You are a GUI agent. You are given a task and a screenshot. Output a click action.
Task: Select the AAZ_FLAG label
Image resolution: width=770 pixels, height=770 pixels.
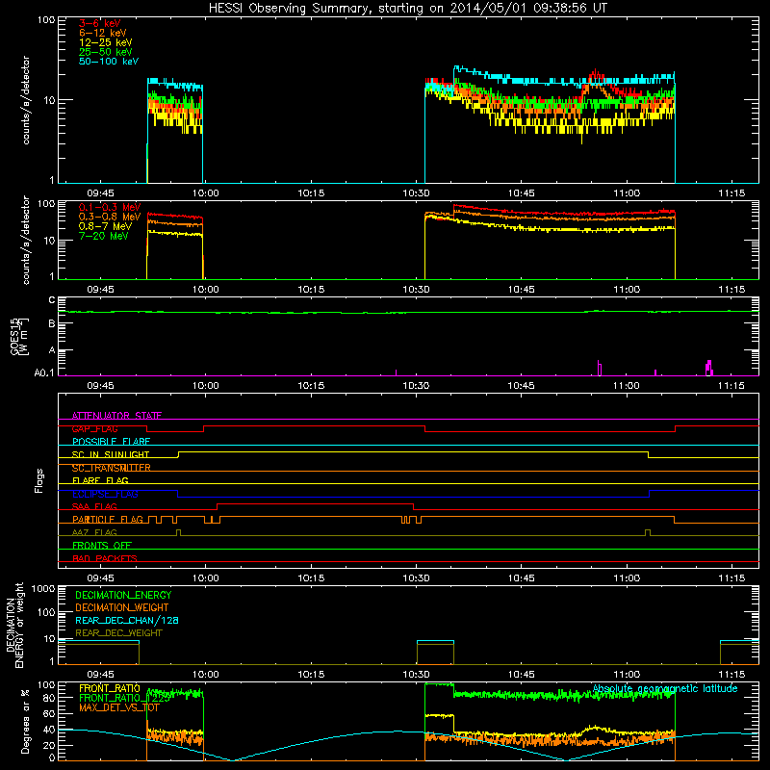tap(94, 532)
